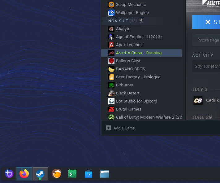Click the orange swirl app icon in taskbar

[x=56, y=174]
